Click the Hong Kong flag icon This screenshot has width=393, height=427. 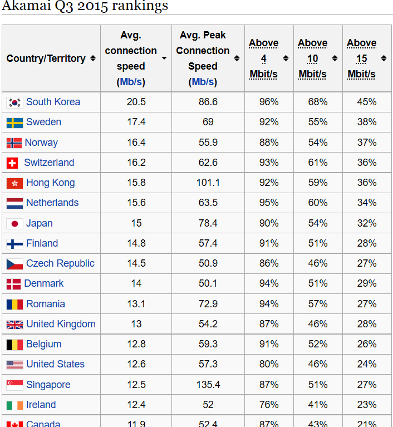click(x=14, y=183)
